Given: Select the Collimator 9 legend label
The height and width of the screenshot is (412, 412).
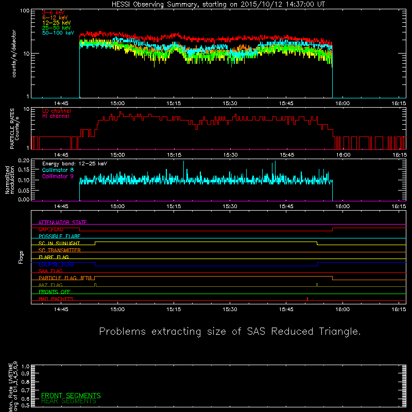Looking at the screenshot, I should [58, 176].
